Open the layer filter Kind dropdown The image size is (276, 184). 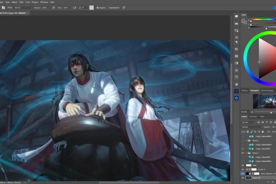click(248, 122)
